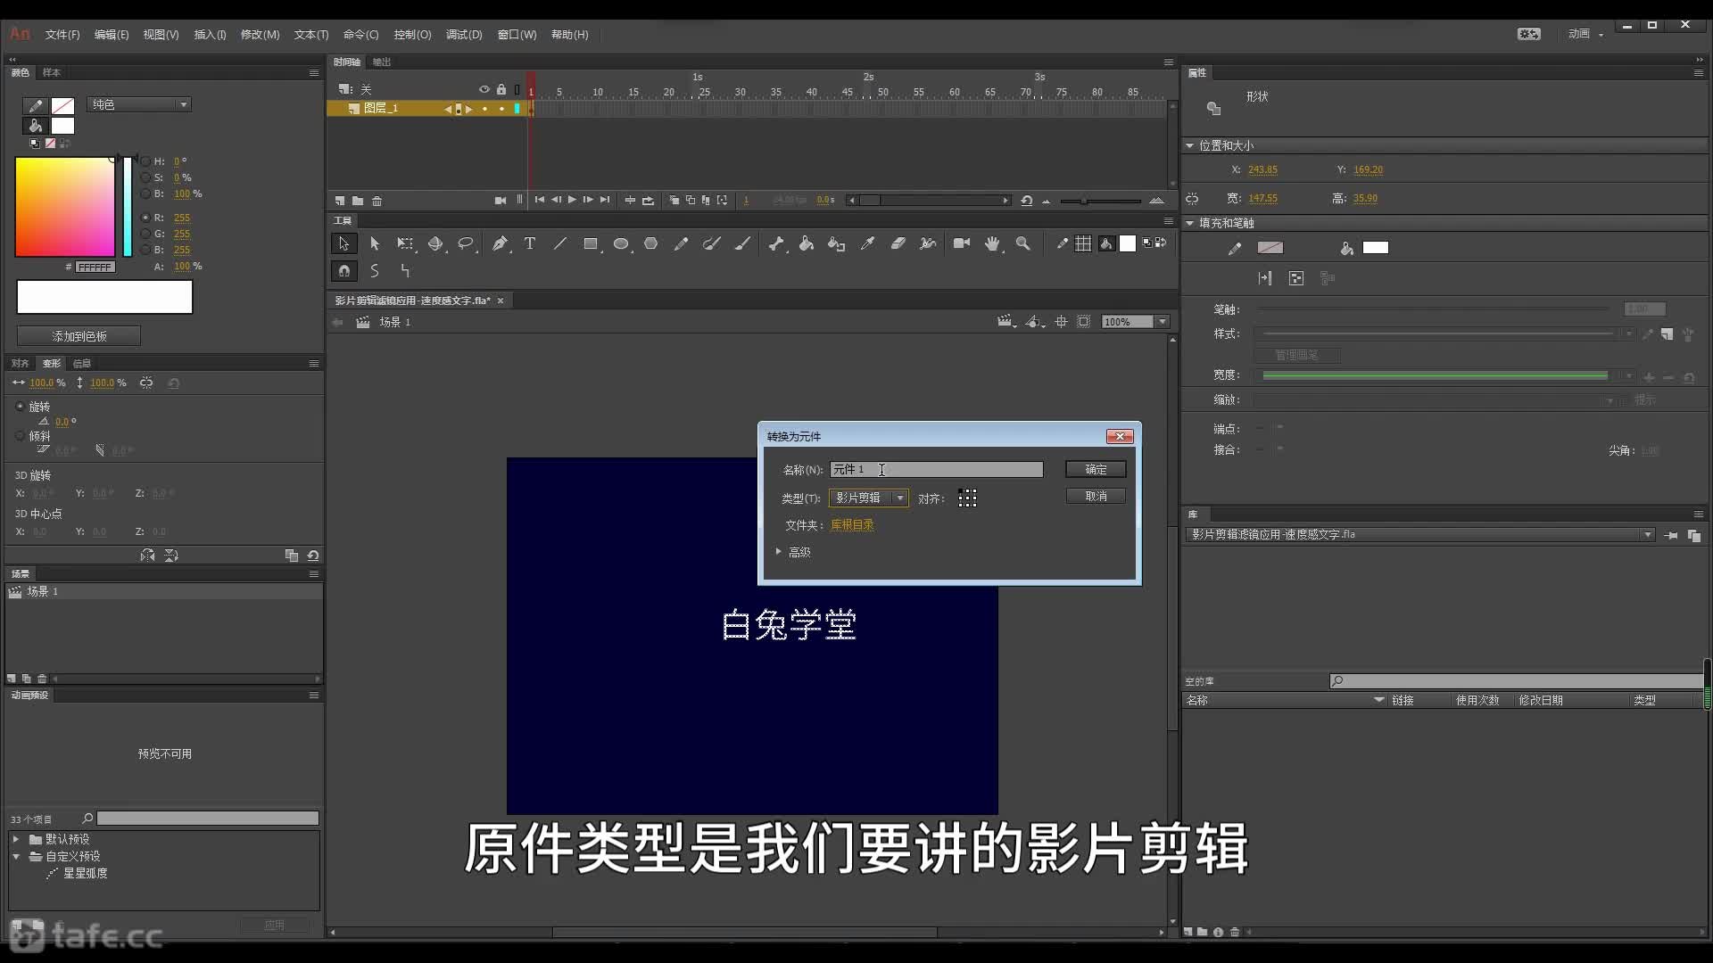This screenshot has width=1713, height=963.
Task: Select the Zoom magnifier tool
Action: [1023, 243]
